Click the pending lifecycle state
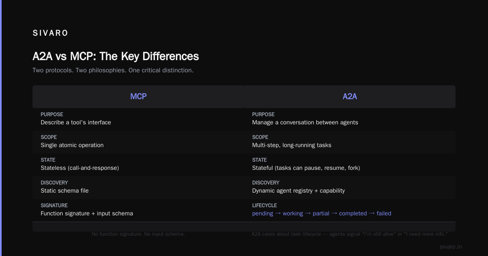488x256 pixels. tap(263, 213)
